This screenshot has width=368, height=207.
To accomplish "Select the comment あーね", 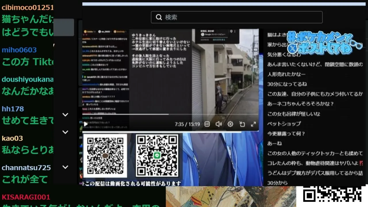I will pos(275,143).
